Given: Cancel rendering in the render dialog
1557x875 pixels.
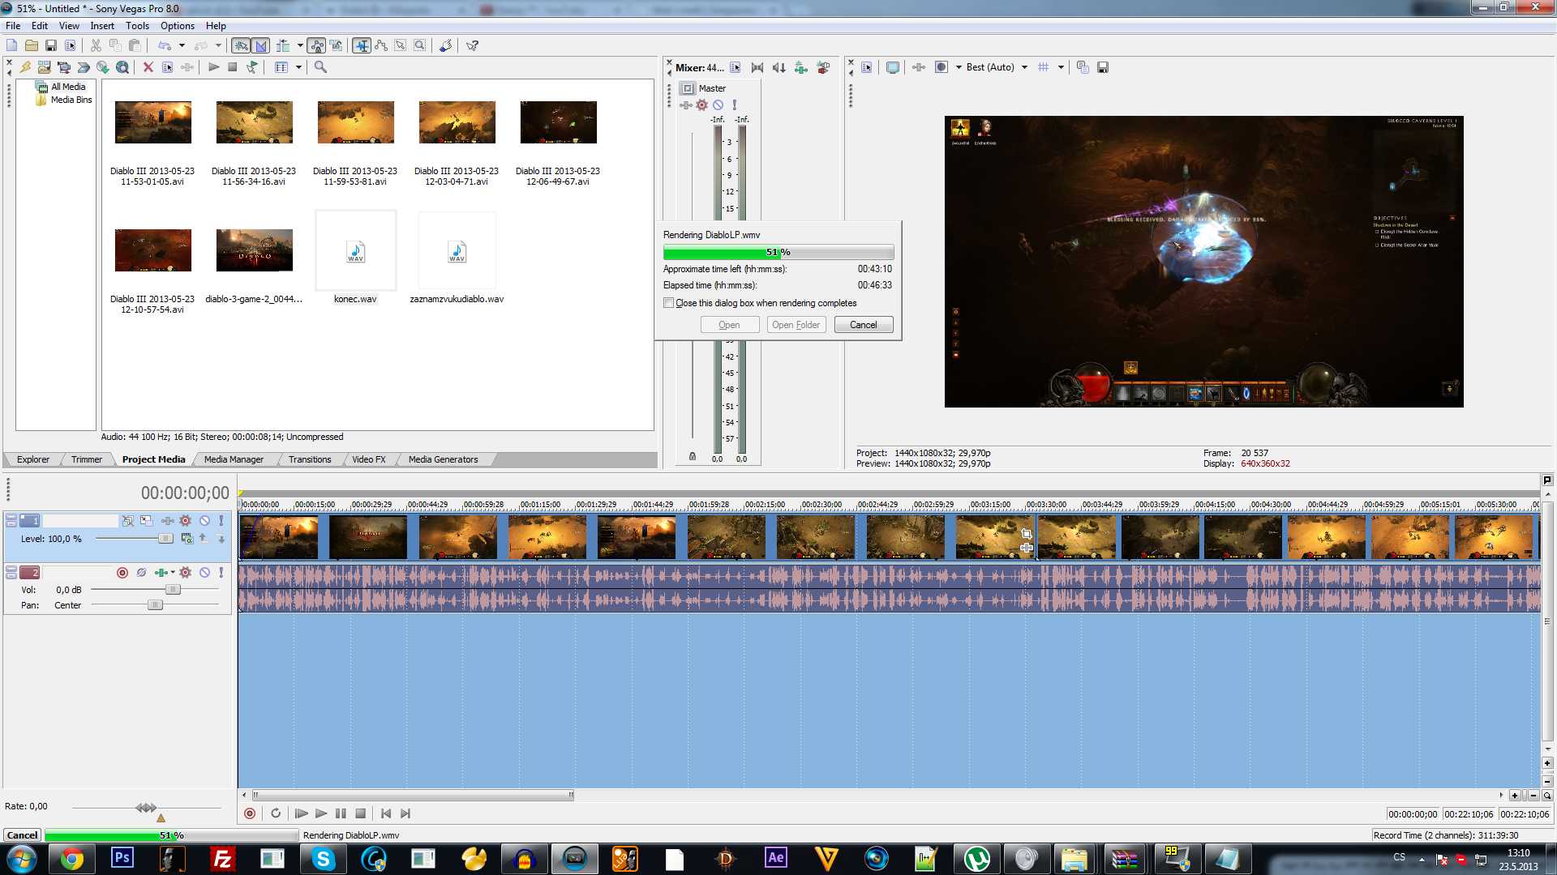Looking at the screenshot, I should [x=863, y=325].
